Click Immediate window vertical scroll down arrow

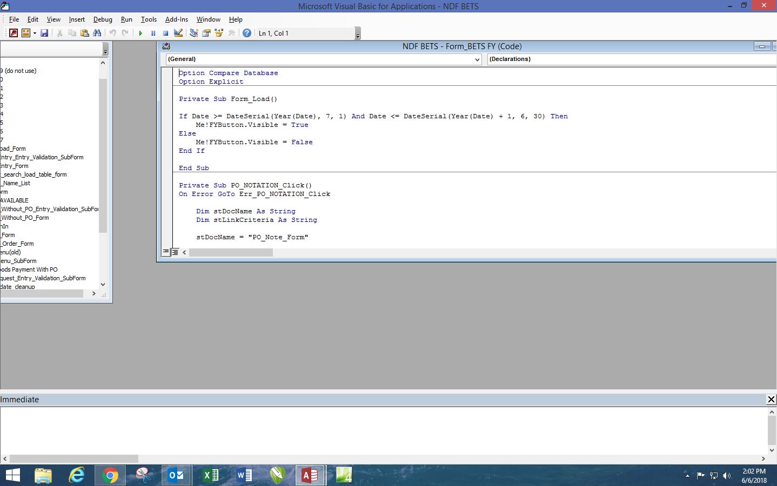[x=772, y=450]
